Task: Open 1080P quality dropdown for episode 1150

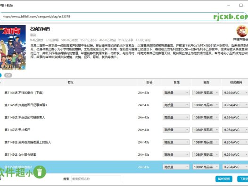Action: 206,167
